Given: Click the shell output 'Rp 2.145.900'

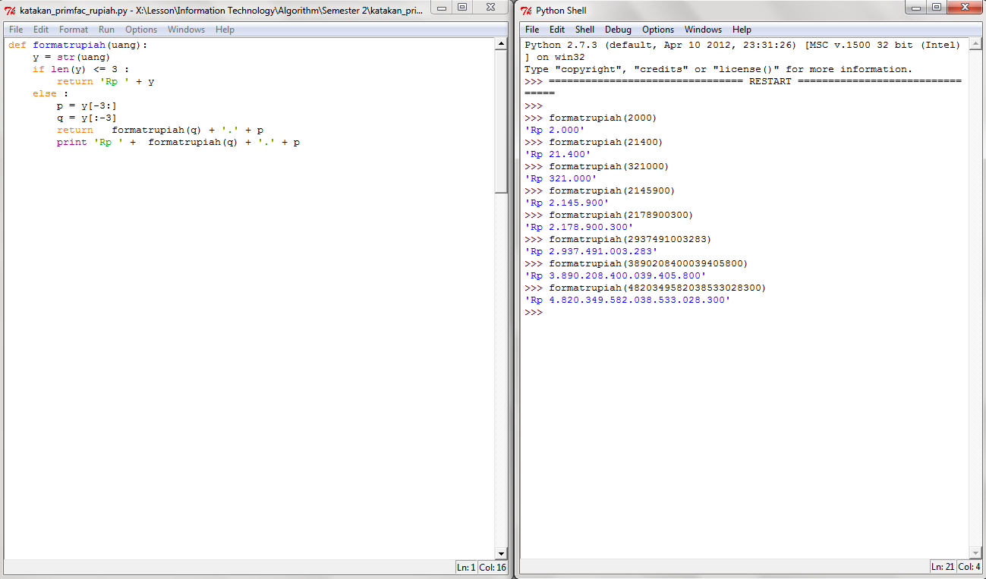Looking at the screenshot, I should [x=567, y=203].
